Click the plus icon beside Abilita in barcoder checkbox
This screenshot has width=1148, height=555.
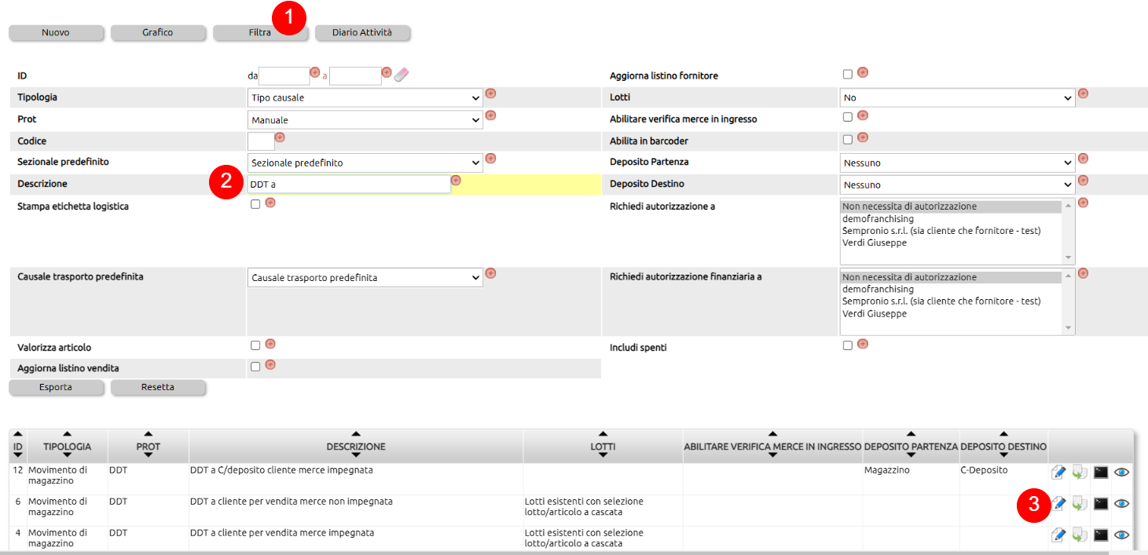point(863,137)
